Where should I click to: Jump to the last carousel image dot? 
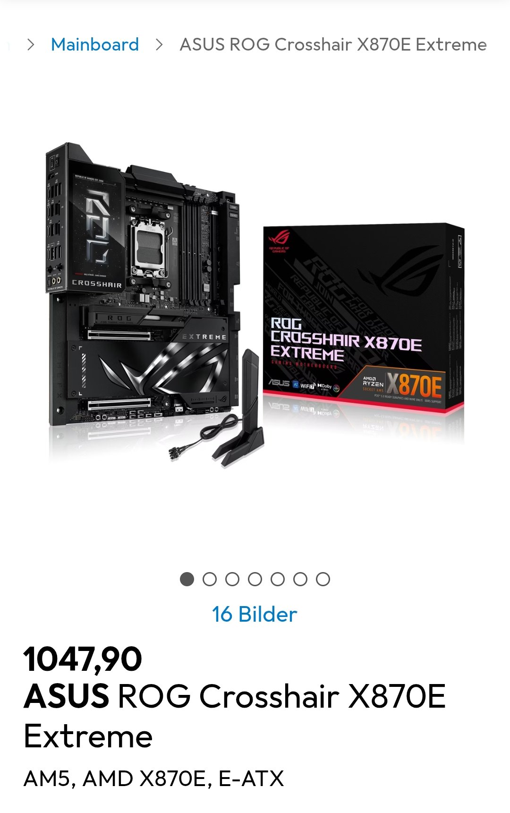pyautogui.click(x=323, y=579)
